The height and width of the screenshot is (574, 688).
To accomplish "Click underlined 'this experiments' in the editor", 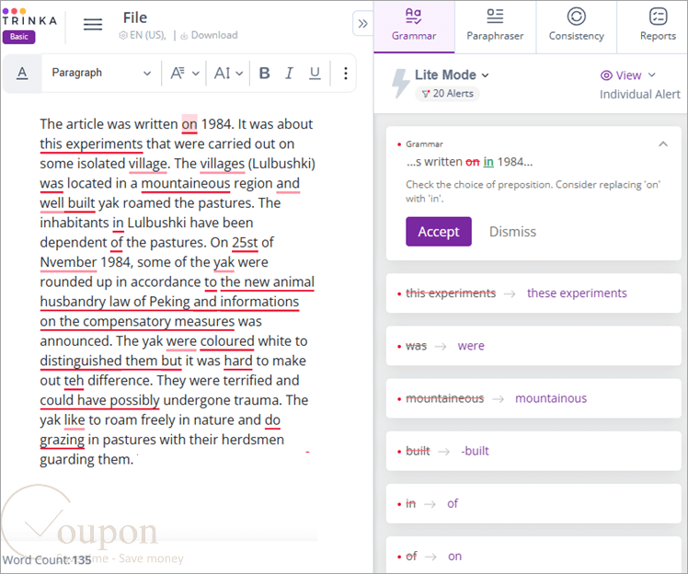I will click(x=91, y=143).
